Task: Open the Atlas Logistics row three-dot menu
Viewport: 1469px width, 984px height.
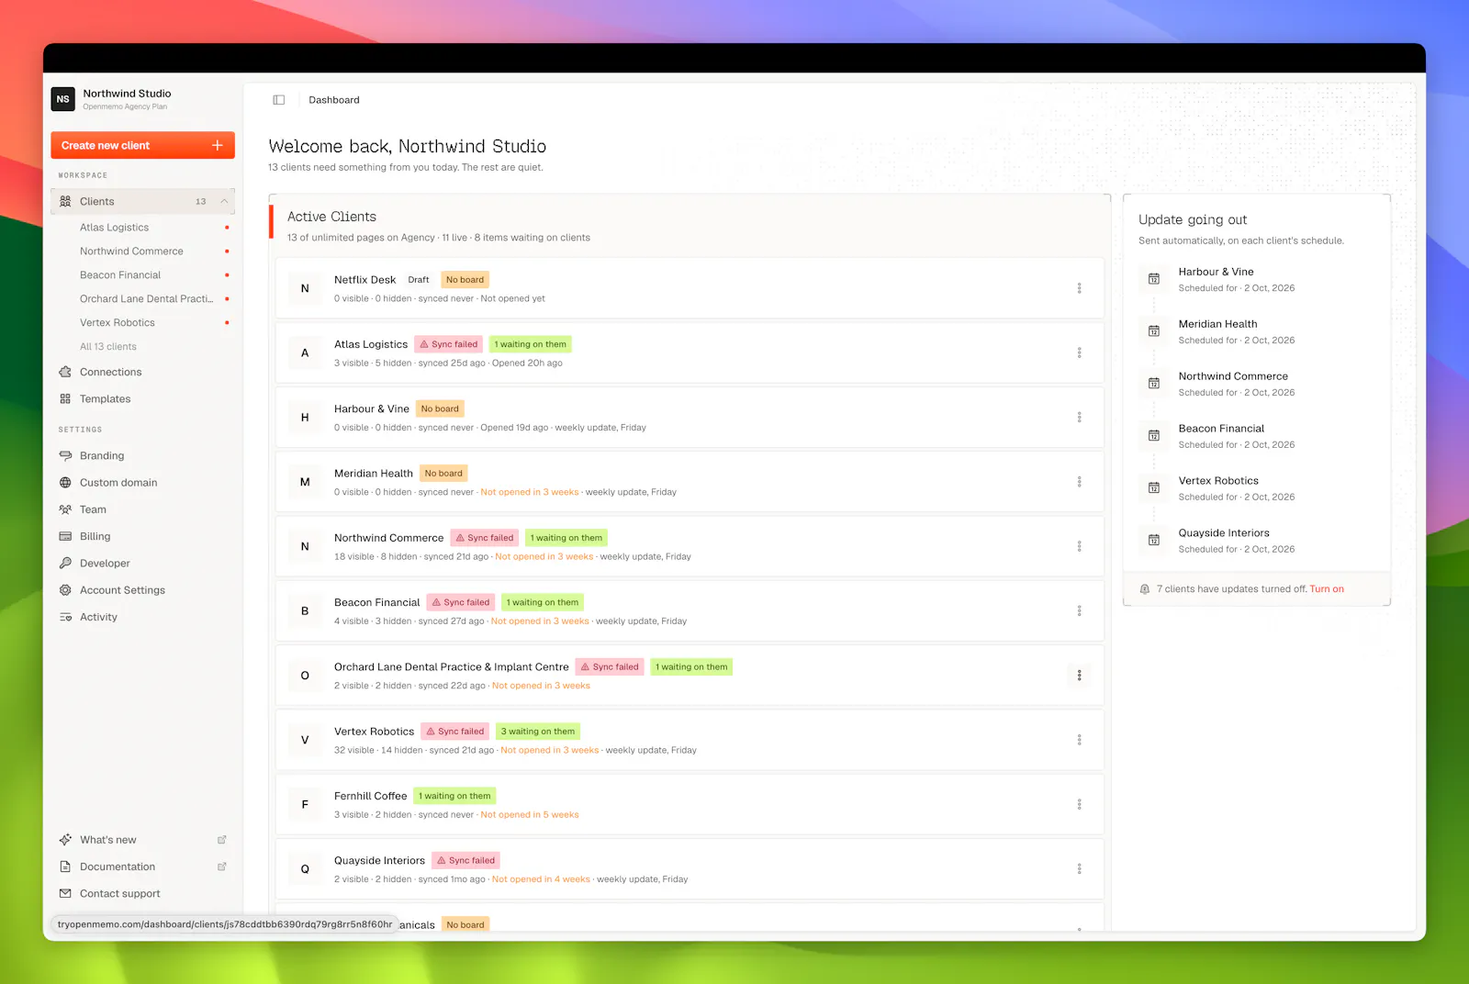Action: tap(1079, 352)
